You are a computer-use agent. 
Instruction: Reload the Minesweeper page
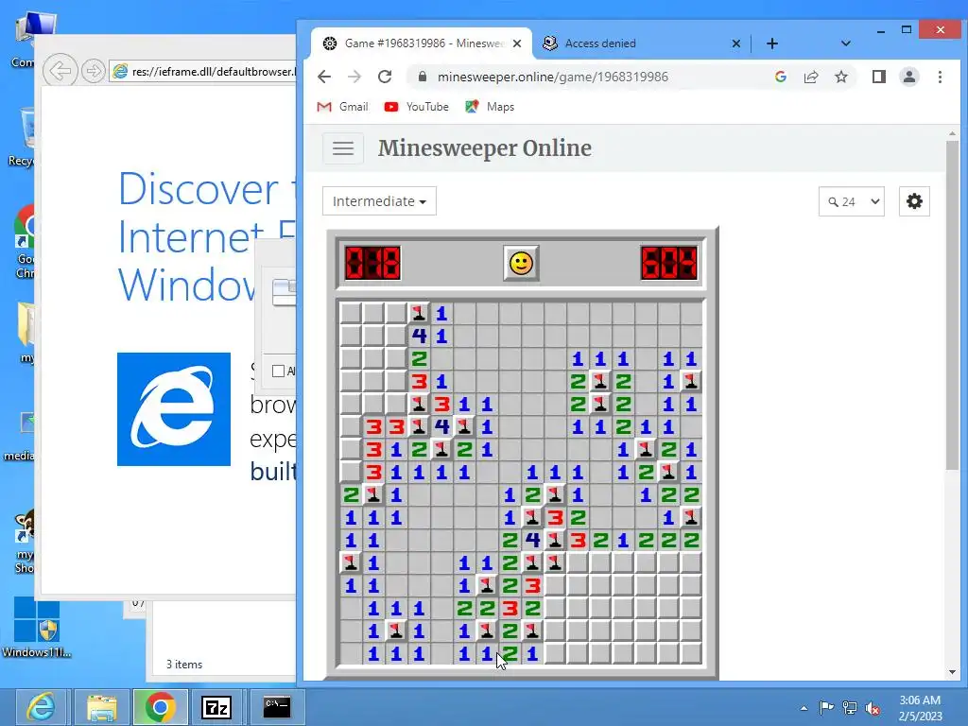[x=385, y=77]
